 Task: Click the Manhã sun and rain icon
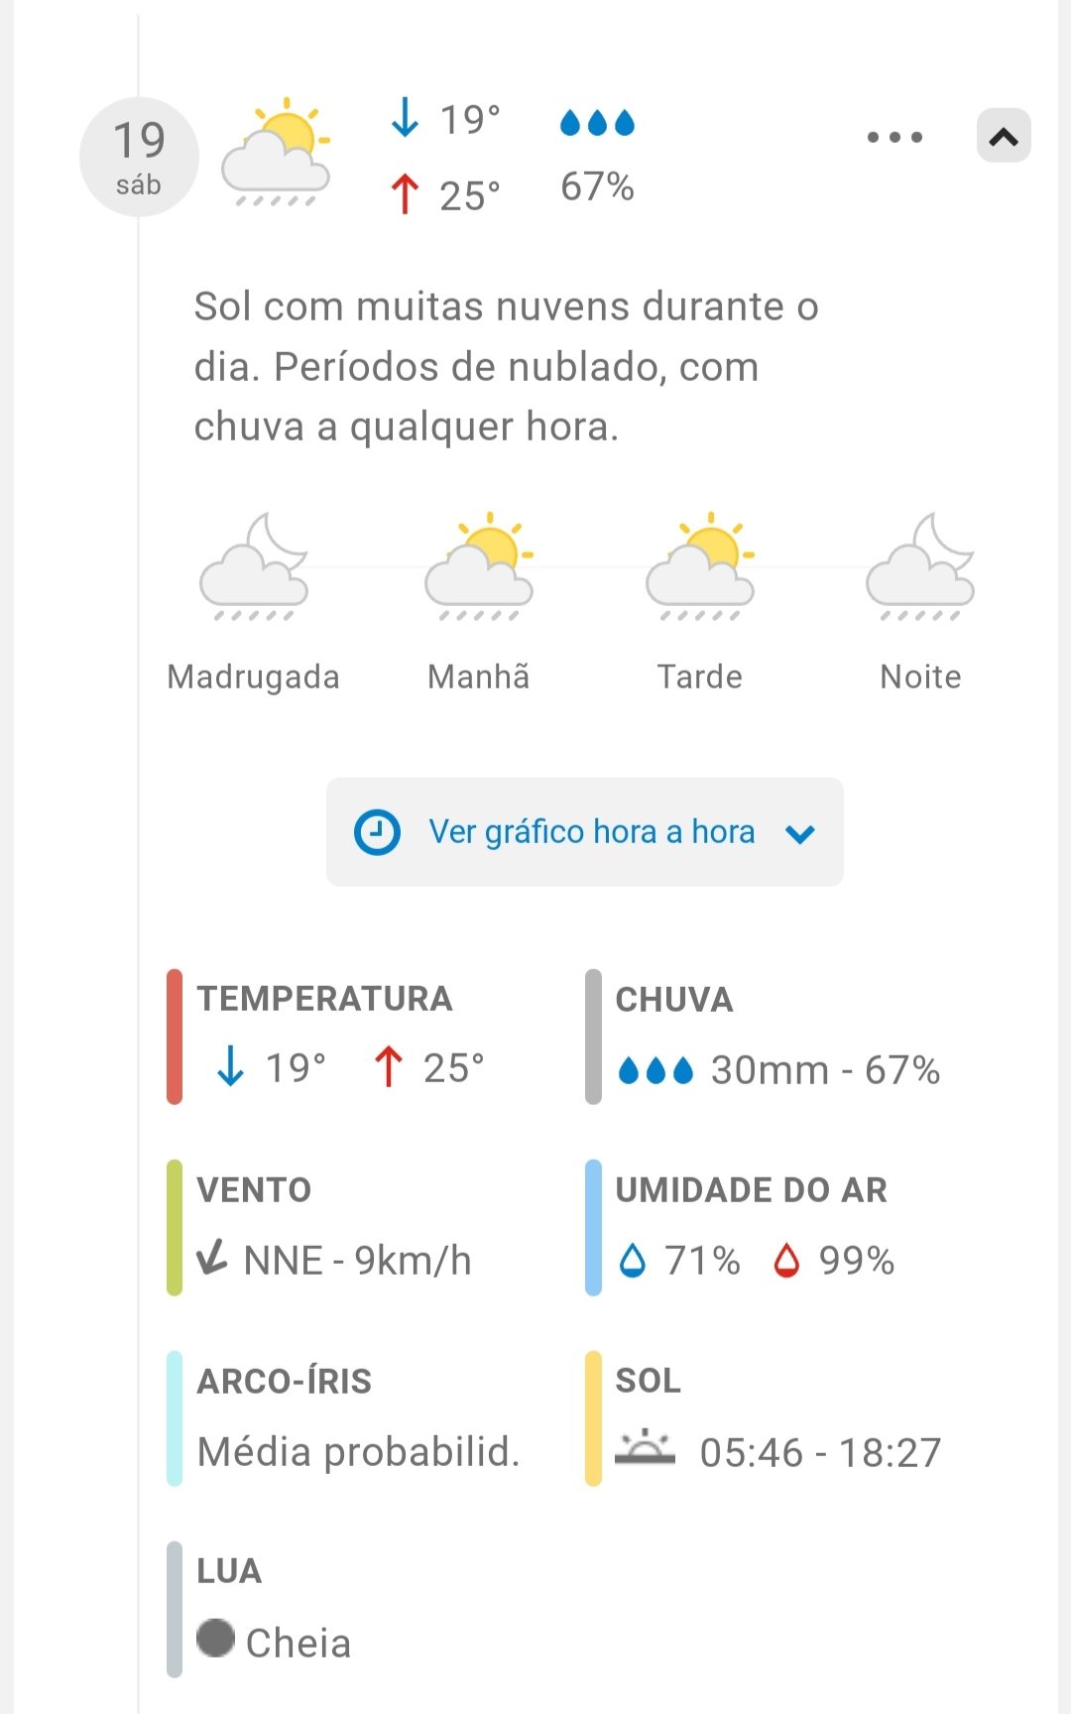tap(479, 567)
